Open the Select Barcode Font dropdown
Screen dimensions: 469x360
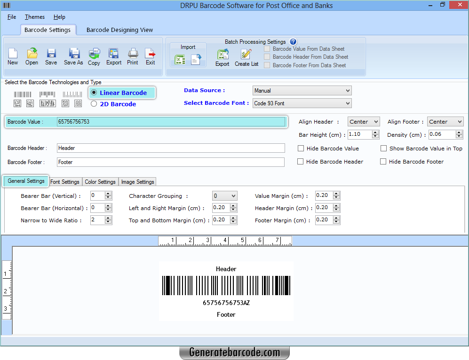[302, 103]
